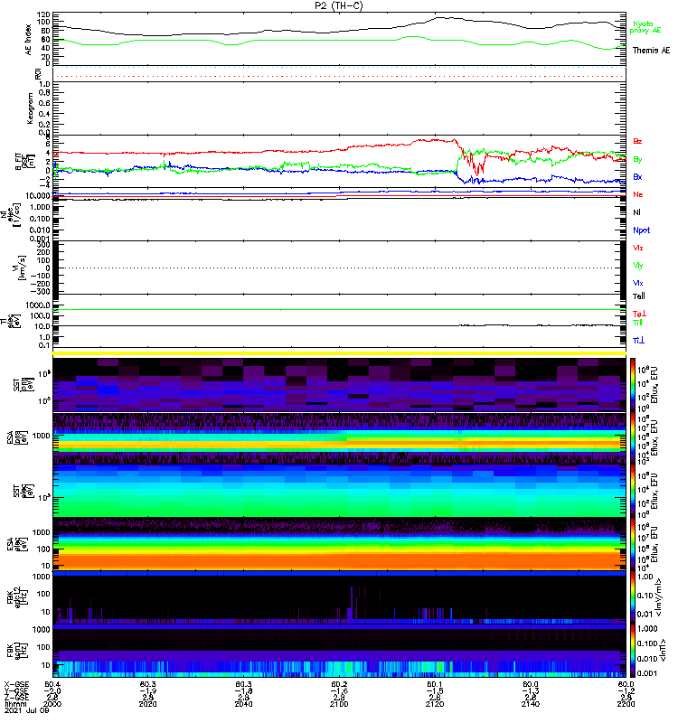
Task: Click the 2100 time tick label
Action: pos(339,704)
